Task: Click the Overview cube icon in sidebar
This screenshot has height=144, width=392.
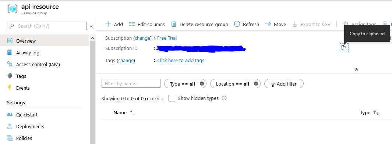Action: pyautogui.click(x=10, y=41)
